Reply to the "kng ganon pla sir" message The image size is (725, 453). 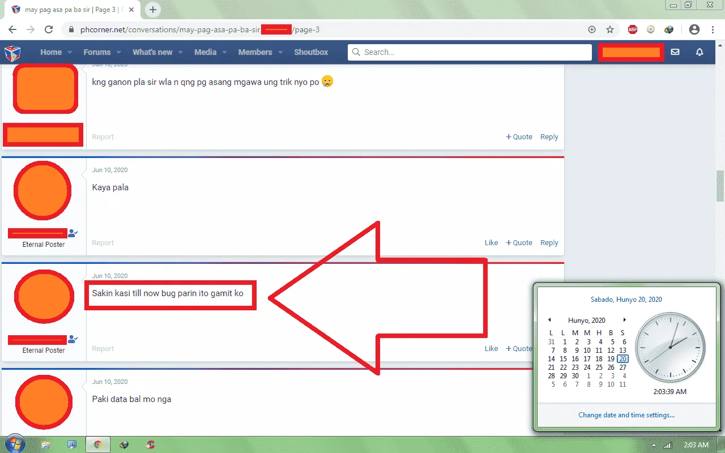coord(549,136)
